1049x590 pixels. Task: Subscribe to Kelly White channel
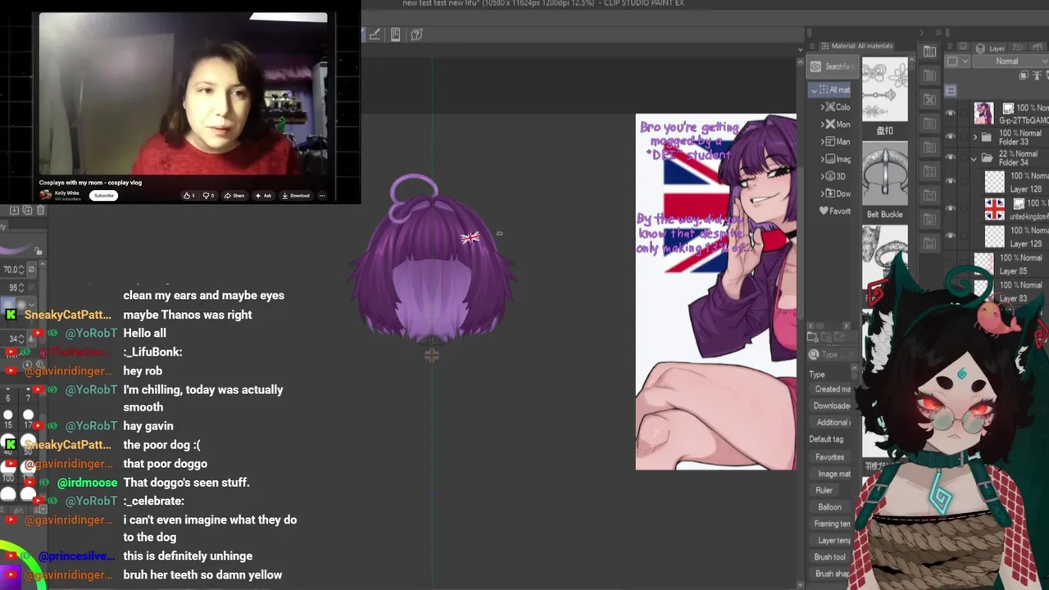103,196
